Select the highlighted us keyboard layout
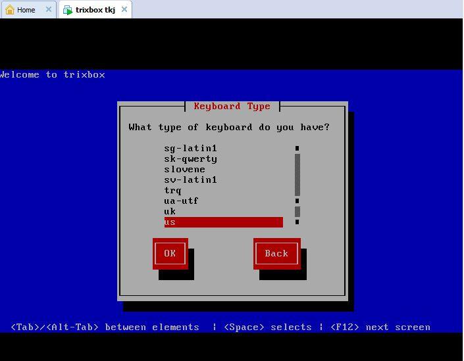Viewport: 464px width, 361px height. (223, 222)
